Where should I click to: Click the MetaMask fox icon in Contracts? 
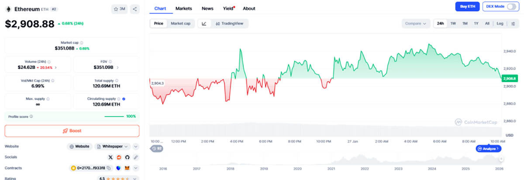click(x=127, y=168)
